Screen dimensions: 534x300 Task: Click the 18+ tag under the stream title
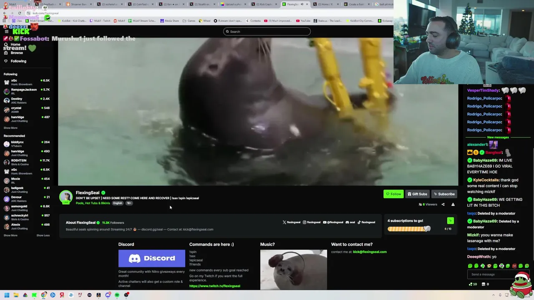click(x=129, y=203)
